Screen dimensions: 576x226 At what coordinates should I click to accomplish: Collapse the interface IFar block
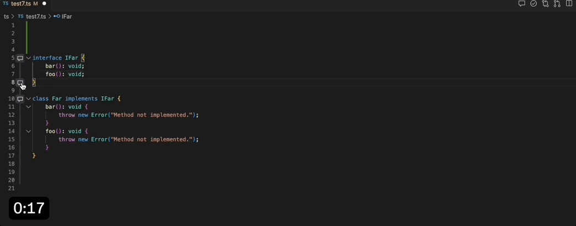pos(28,58)
